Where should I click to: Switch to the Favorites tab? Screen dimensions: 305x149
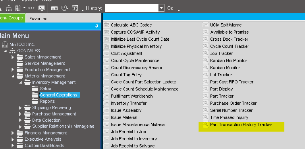tap(38, 19)
